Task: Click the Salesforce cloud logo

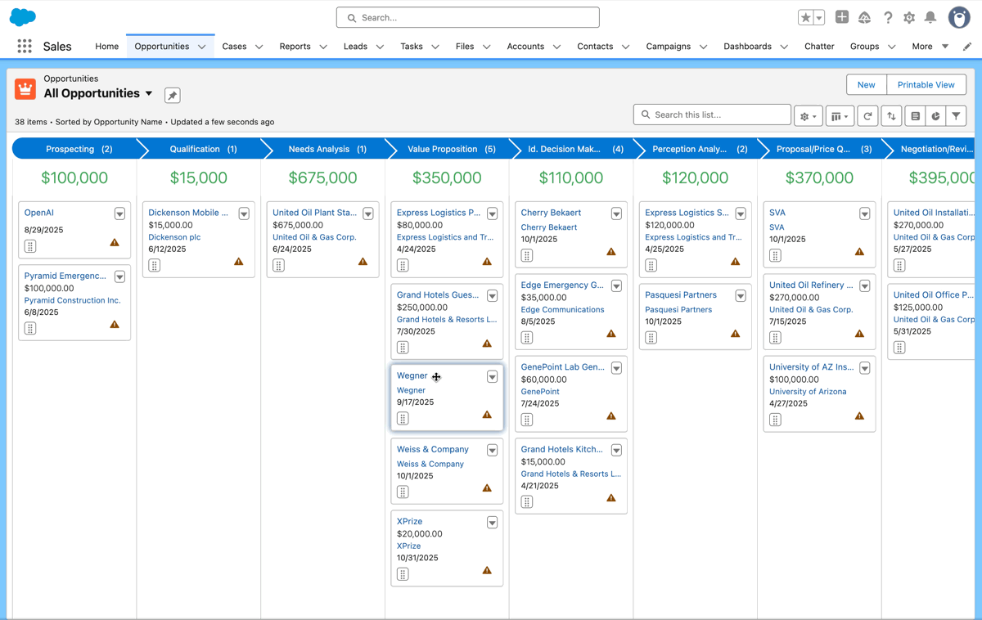Action: tap(23, 16)
